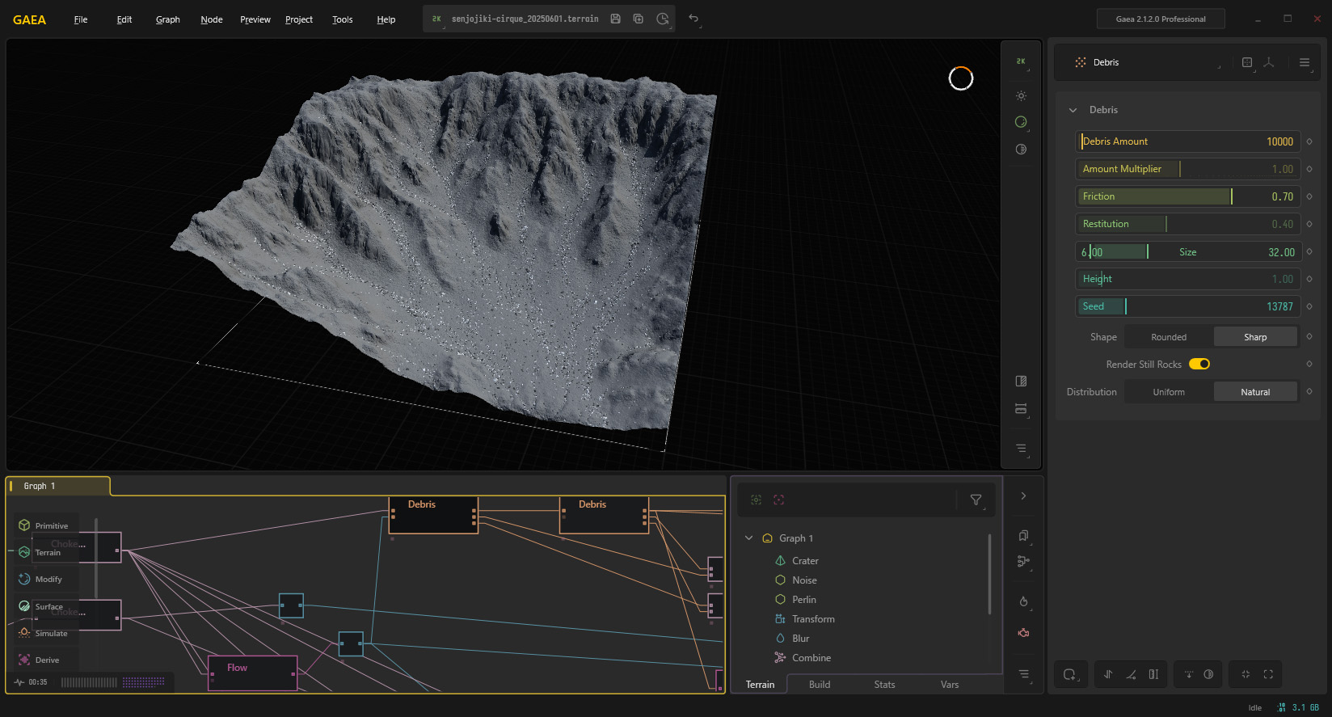Click the undo arrow icon
This screenshot has width=1332, height=717.
(x=693, y=19)
